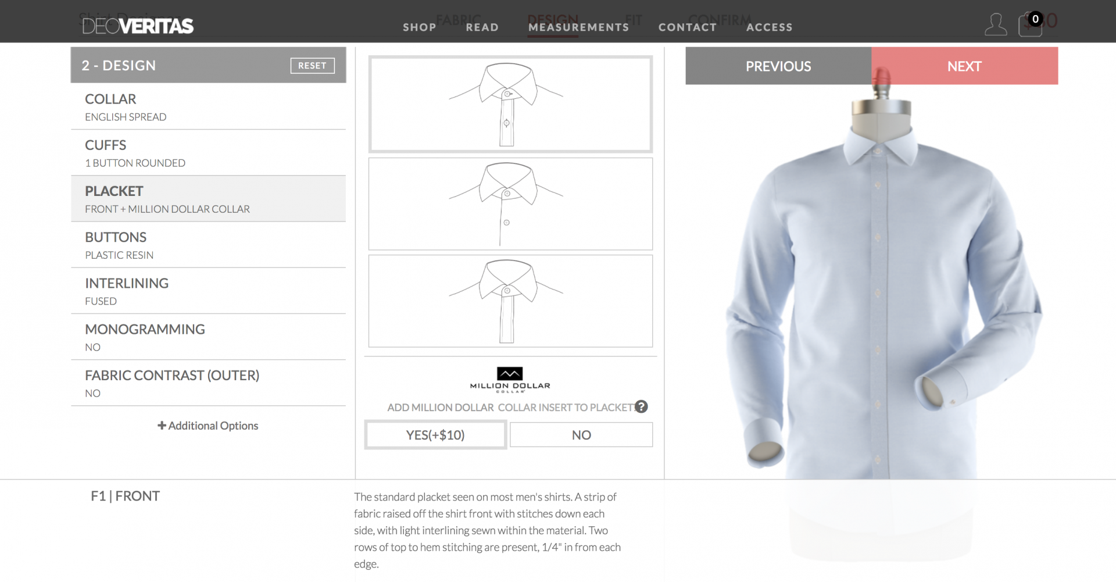The height and width of the screenshot is (582, 1116).
Task: Go to the Shop menu
Action: point(420,27)
